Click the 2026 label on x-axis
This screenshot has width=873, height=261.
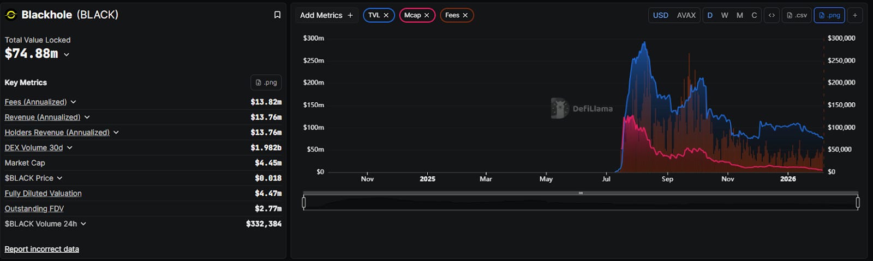[788, 179]
